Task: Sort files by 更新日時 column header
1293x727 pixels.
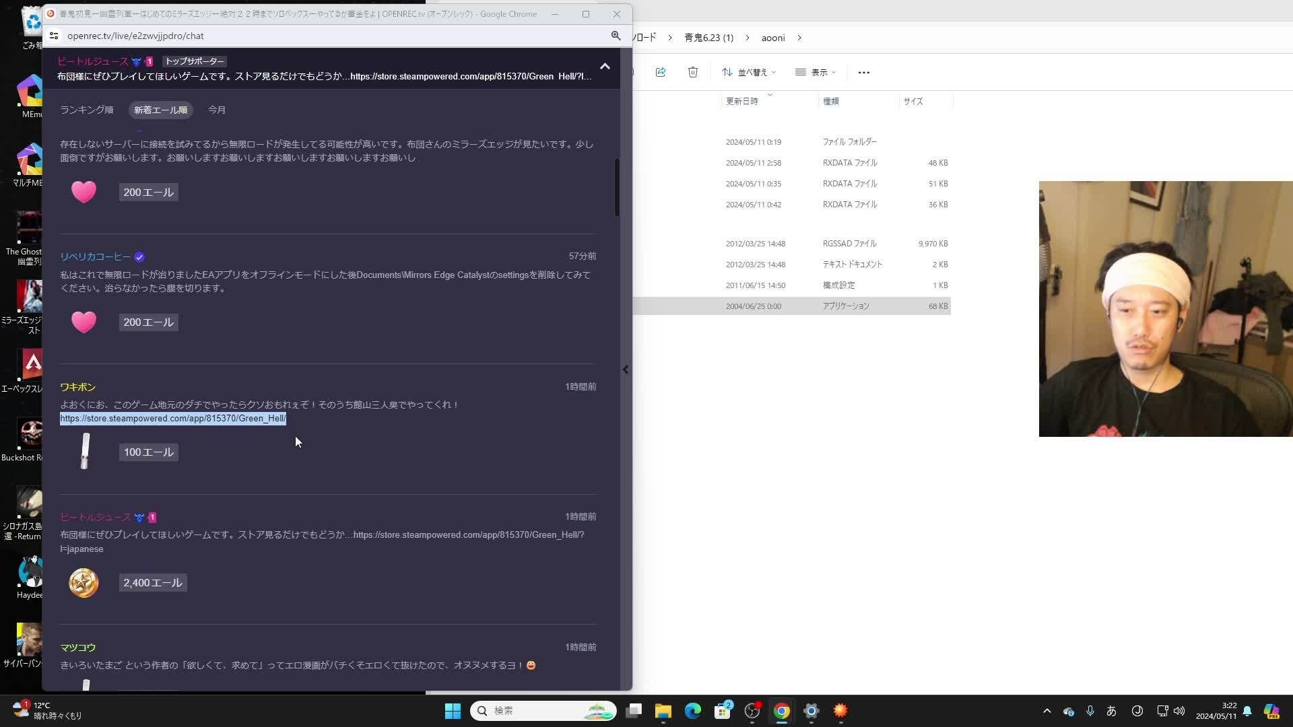Action: 741,101
